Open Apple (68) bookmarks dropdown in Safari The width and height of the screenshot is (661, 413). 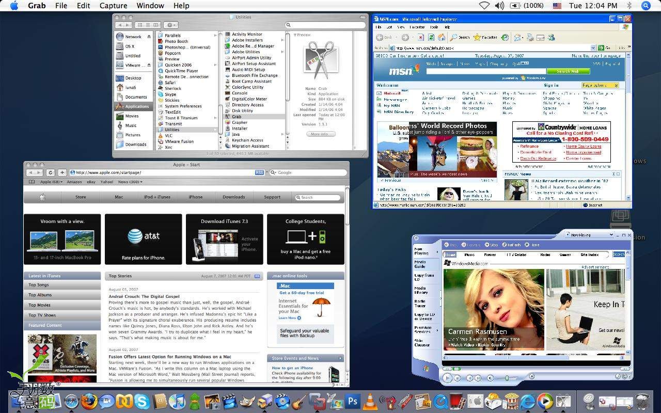click(x=51, y=182)
